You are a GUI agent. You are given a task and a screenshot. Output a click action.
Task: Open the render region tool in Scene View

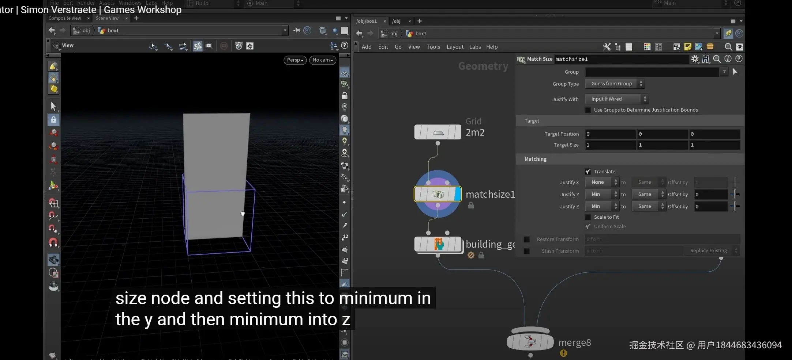(x=209, y=46)
